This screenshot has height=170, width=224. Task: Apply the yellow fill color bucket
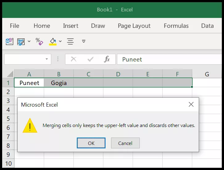click(53, 42)
